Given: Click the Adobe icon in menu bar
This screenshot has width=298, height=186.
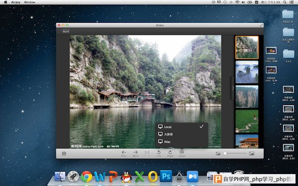Looking at the screenshot, I should (219, 2).
